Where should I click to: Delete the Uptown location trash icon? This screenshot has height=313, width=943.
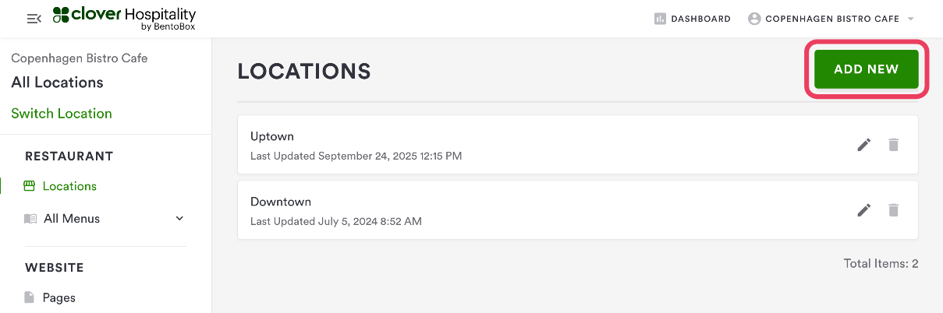pos(894,145)
